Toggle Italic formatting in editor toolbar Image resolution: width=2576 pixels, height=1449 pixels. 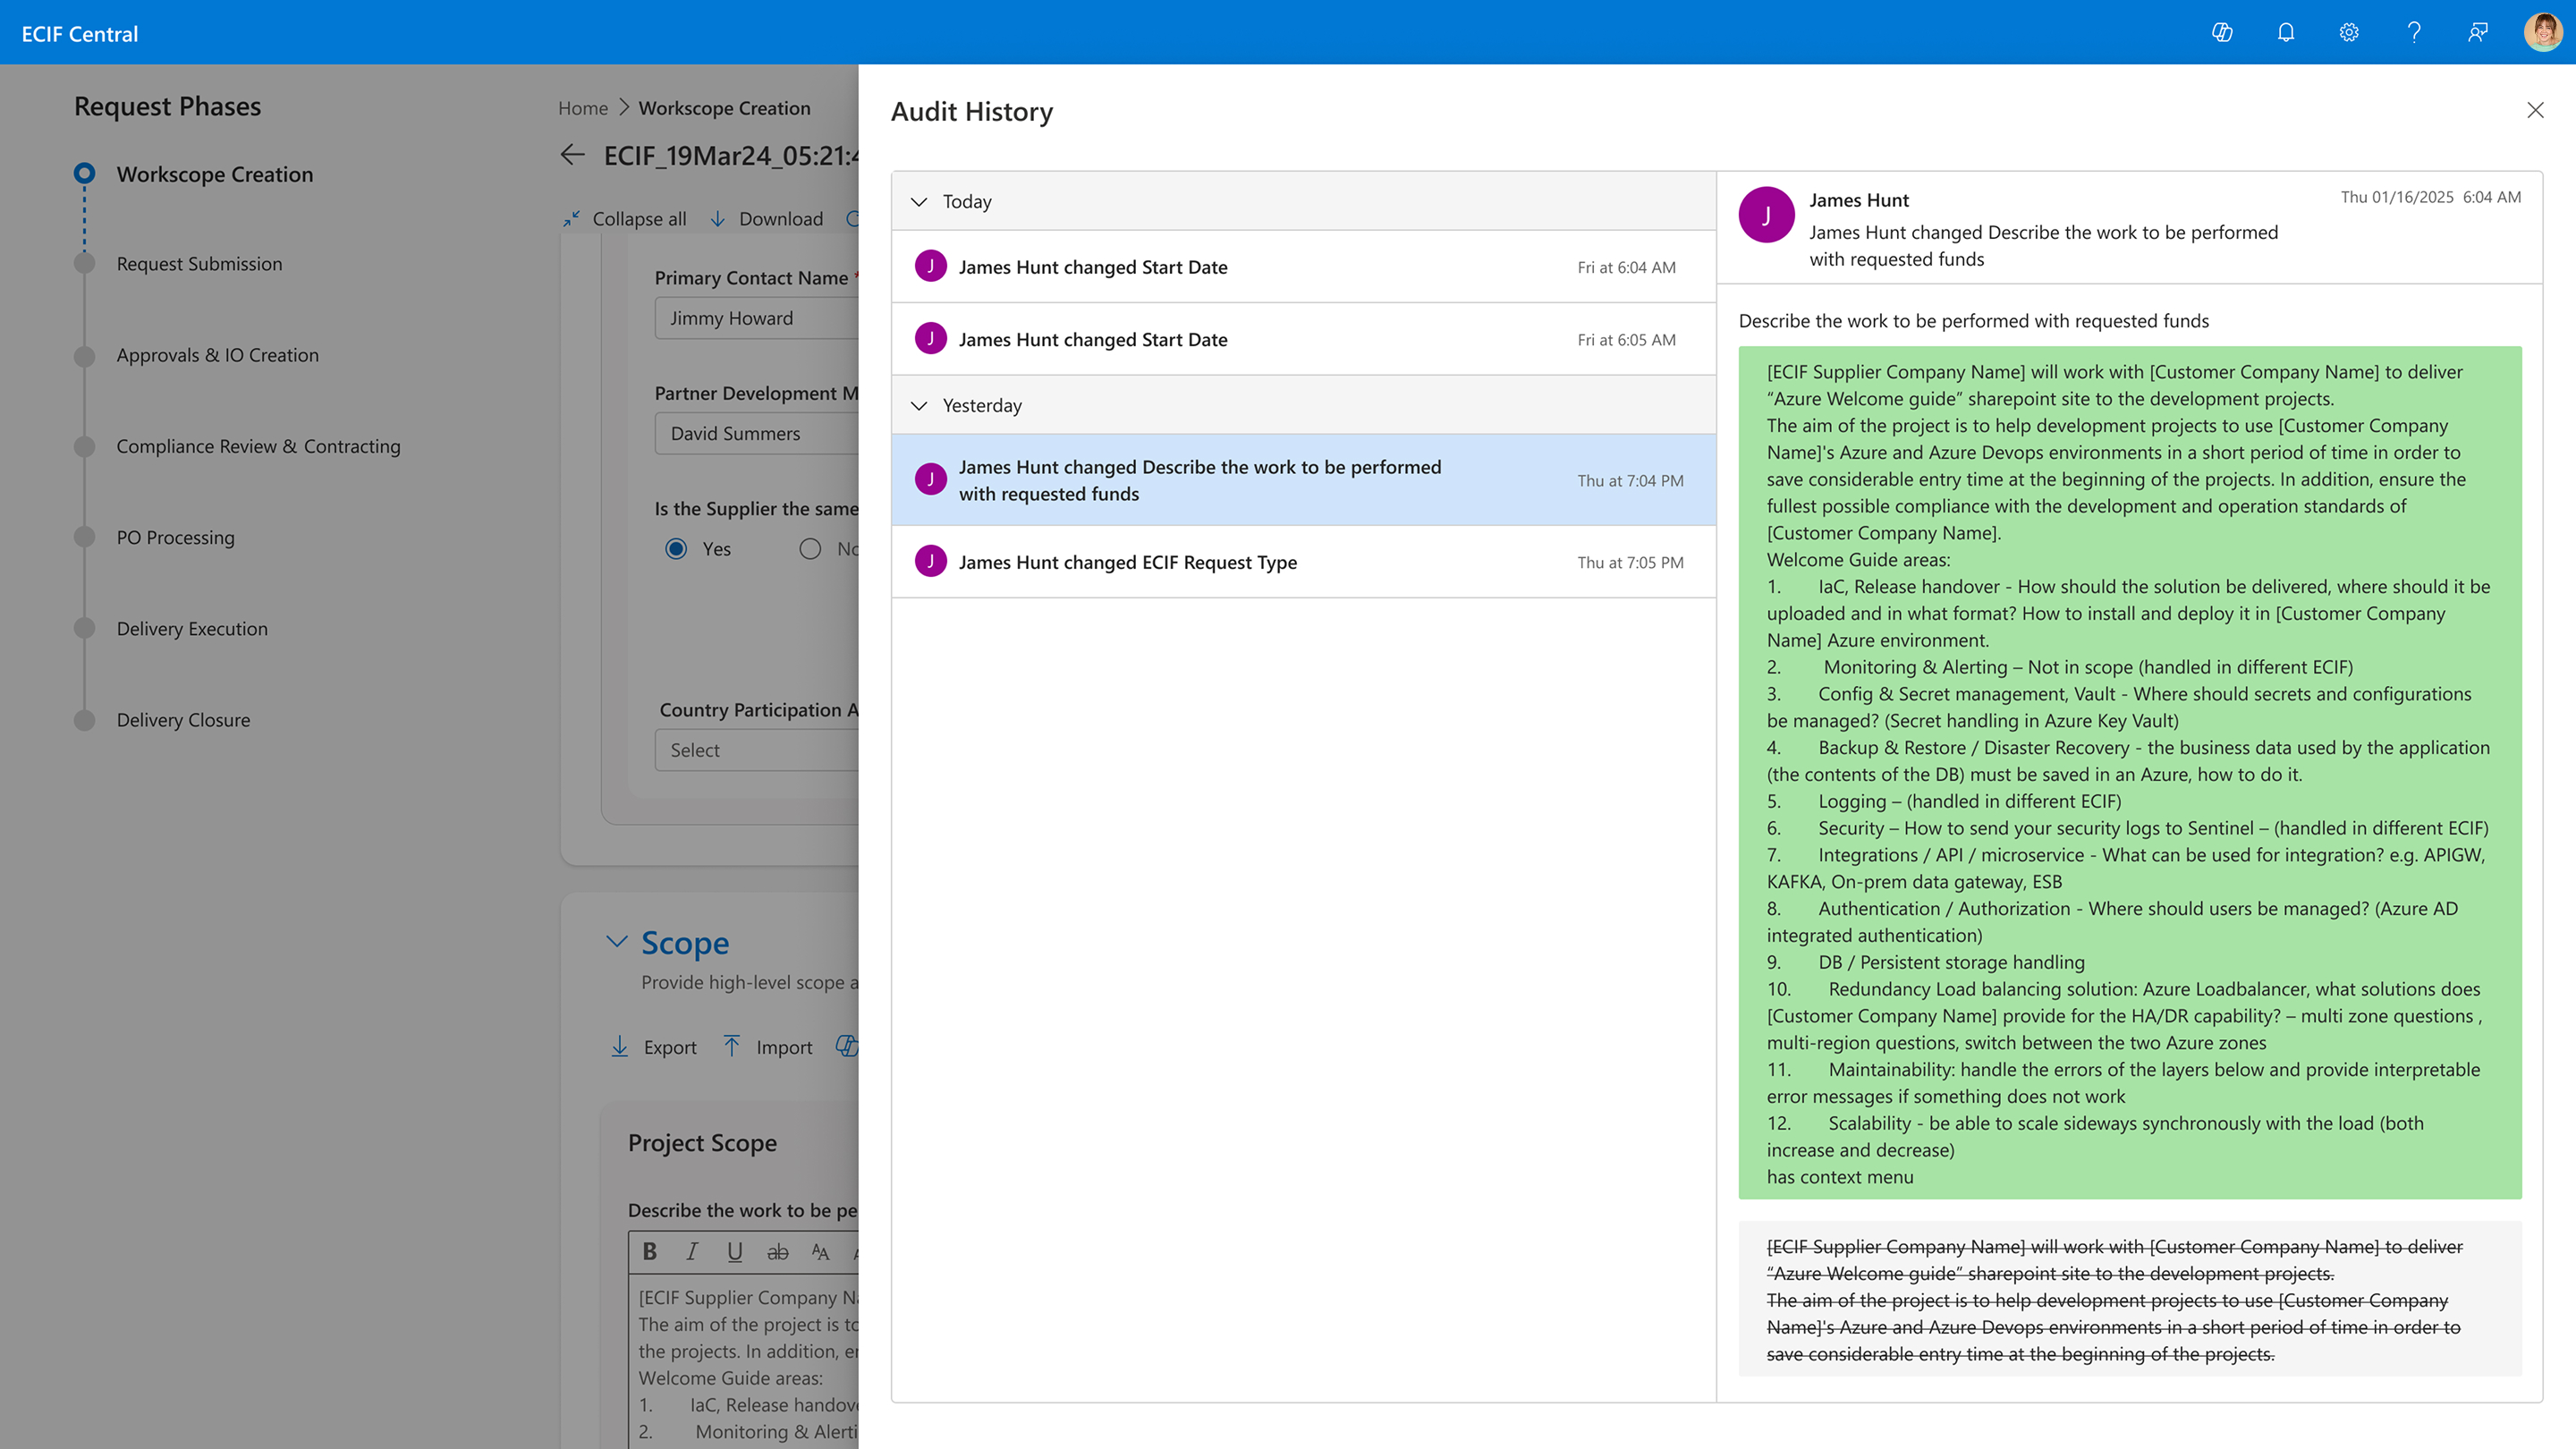[x=692, y=1251]
